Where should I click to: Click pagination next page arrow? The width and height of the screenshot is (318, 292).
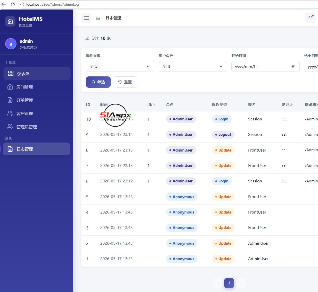click(x=240, y=283)
